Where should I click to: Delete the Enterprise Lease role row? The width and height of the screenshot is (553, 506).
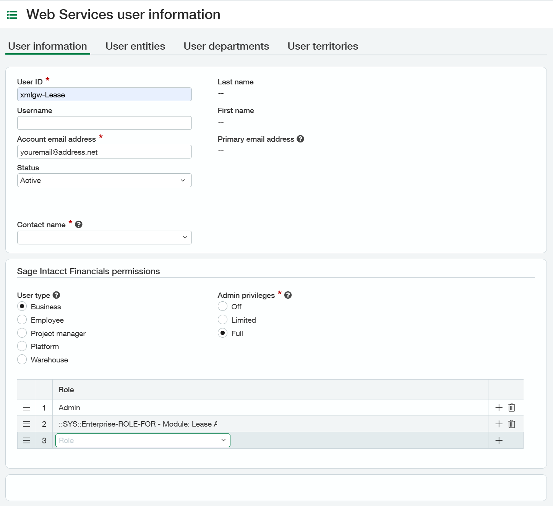[512, 424]
